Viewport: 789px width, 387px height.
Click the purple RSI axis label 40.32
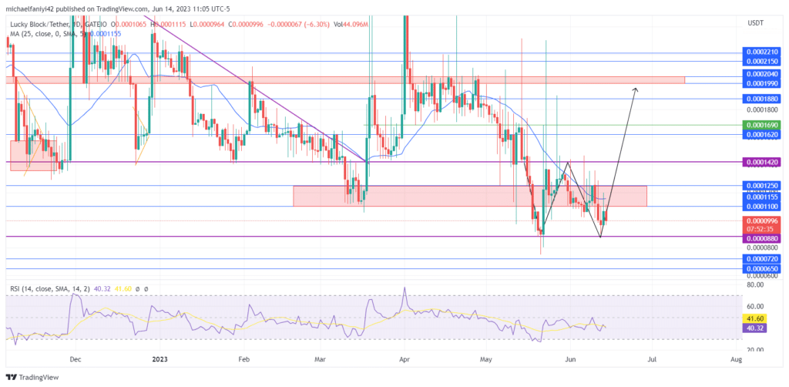pos(754,328)
